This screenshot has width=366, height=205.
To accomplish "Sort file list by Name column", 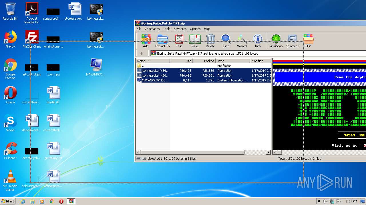I will coord(153,61).
